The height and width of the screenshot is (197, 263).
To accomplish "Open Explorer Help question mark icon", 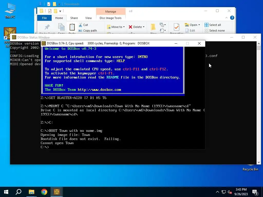I will click(x=232, y=18).
